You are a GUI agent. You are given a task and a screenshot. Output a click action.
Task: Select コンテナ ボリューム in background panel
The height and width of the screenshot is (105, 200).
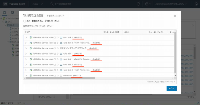(47, 97)
